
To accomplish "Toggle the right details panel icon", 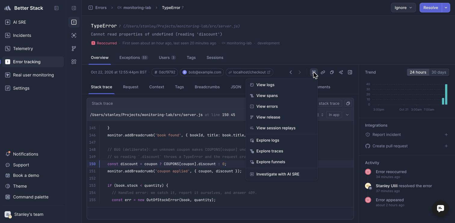I will coord(350,72).
